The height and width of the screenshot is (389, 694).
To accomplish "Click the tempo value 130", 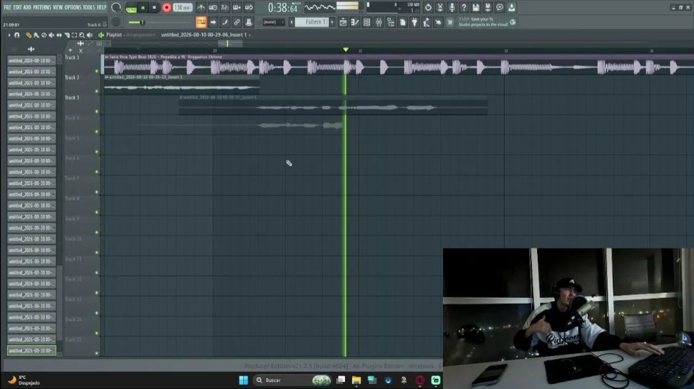I will 183,8.
